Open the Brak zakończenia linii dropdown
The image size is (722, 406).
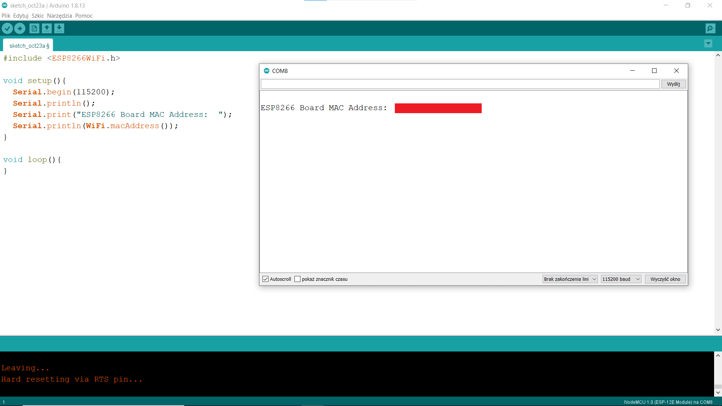click(x=570, y=279)
